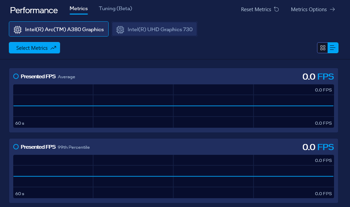Select the Intel(R) Arc(TM) A380 Graphics button
The image size is (350, 207).
click(59, 29)
